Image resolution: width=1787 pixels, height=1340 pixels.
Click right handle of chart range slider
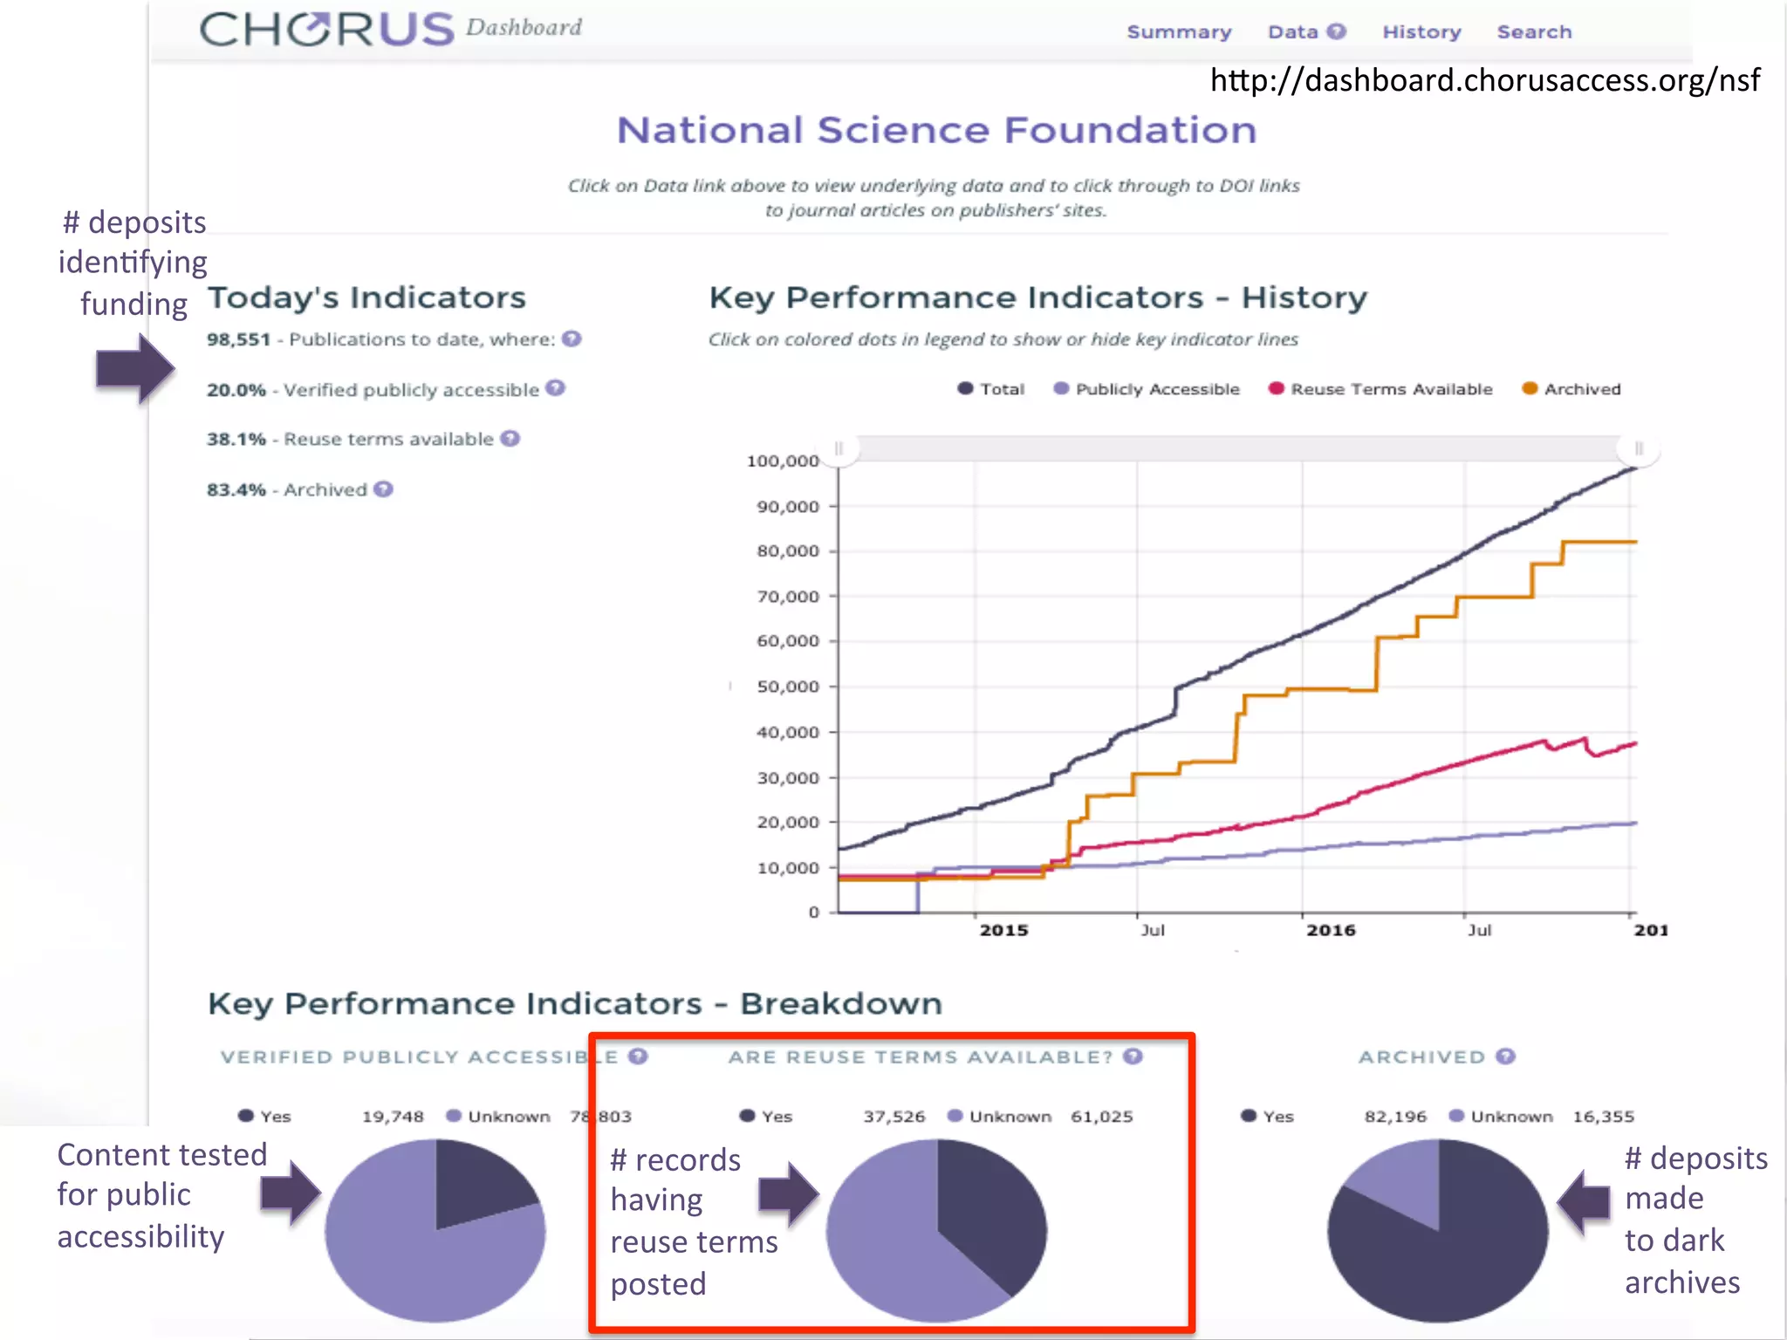click(x=1639, y=448)
